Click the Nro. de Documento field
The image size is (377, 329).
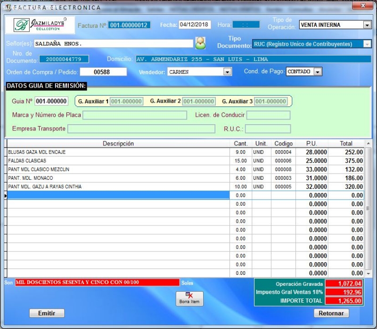pyautogui.click(x=64, y=59)
